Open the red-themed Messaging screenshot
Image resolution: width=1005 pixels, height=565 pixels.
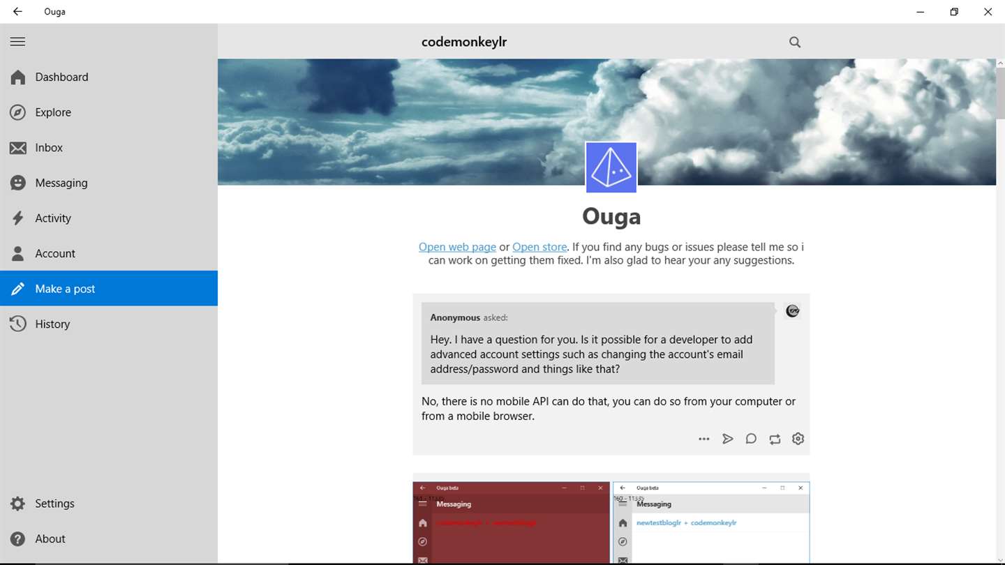point(512,522)
